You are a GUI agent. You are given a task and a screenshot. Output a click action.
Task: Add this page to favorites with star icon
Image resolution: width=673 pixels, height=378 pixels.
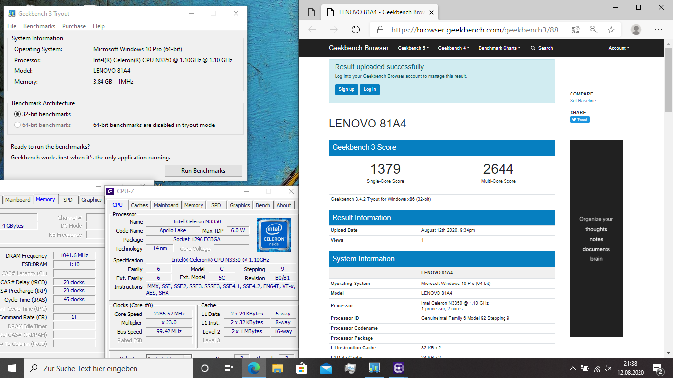click(611, 30)
